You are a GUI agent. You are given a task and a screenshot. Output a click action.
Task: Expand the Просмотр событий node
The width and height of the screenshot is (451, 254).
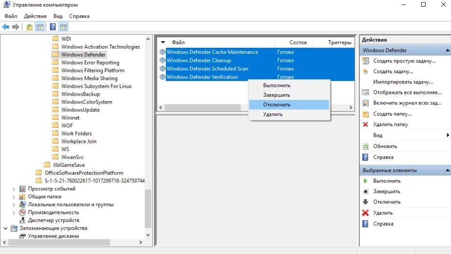14,189
